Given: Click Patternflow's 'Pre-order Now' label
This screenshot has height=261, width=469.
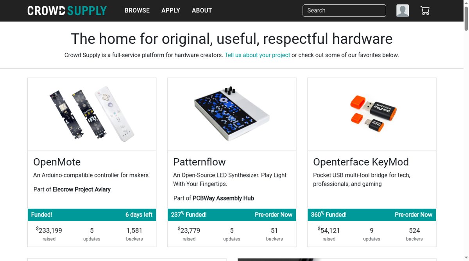Looking at the screenshot, I should (274, 215).
